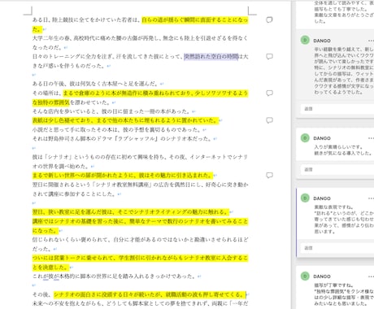Open more options on 描写が丁寧ですね comment
Screen dimensions: 374x309
click(371, 276)
